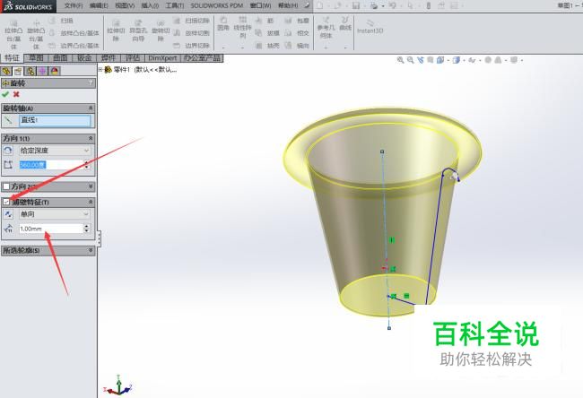Click the angle field spinner arrows
This screenshot has width=583, height=398.
tap(87, 165)
